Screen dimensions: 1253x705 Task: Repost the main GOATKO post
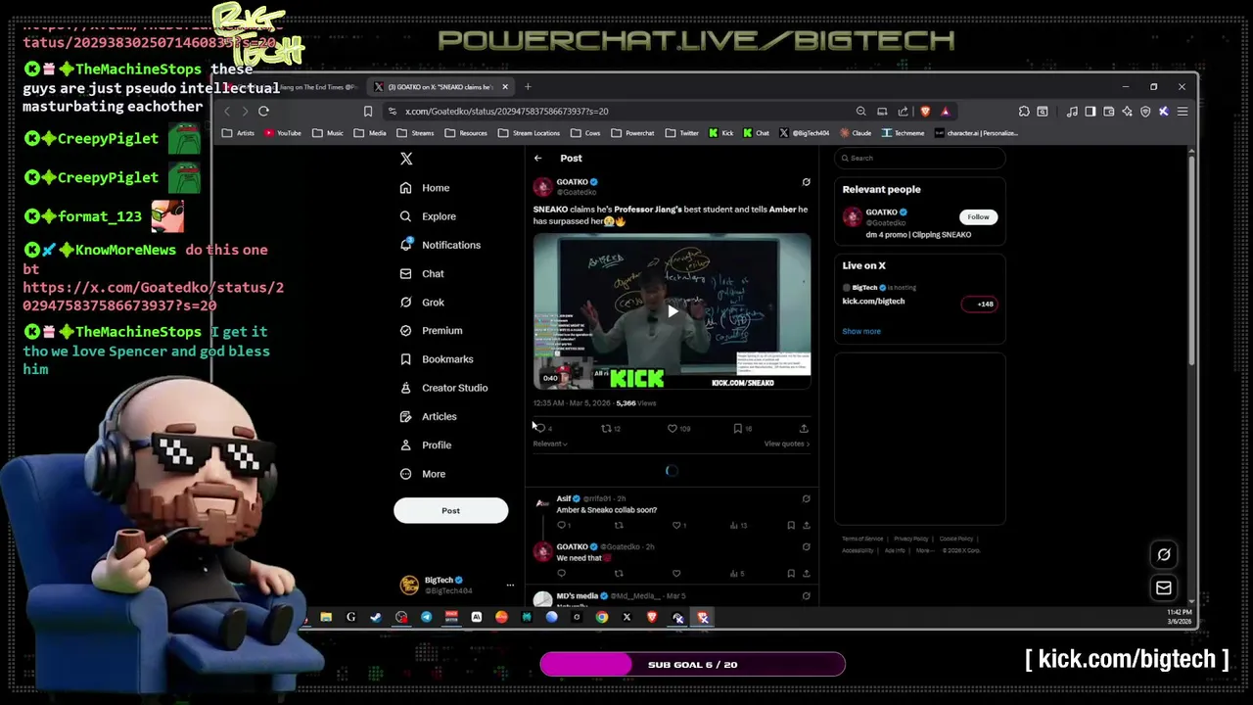606,428
